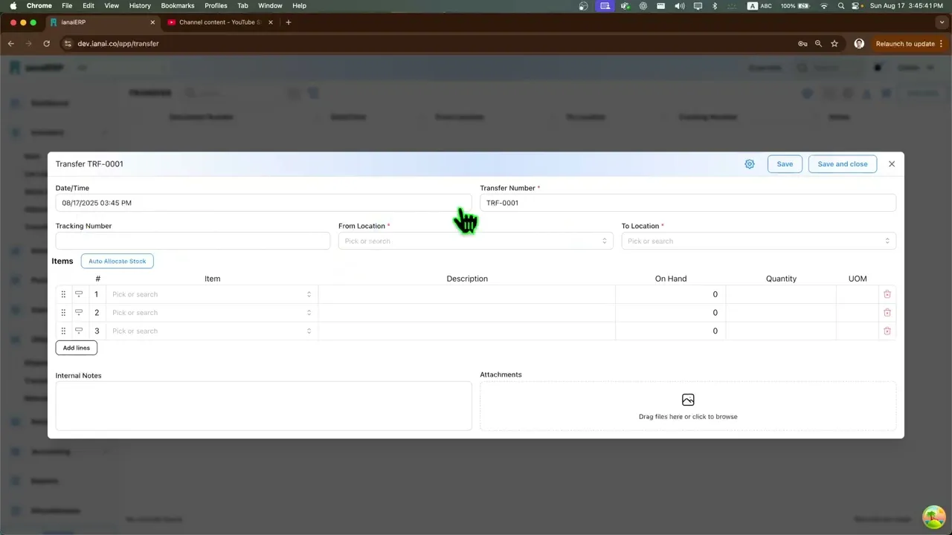Open the Apple menu
The height and width of the screenshot is (535, 952).
click(x=13, y=5)
